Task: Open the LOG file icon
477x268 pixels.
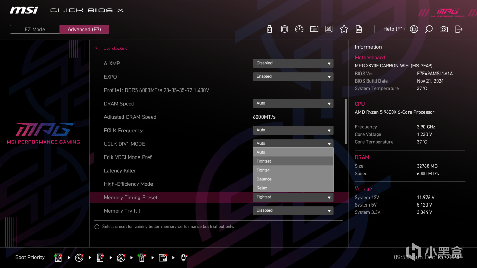Action: (x=359, y=29)
